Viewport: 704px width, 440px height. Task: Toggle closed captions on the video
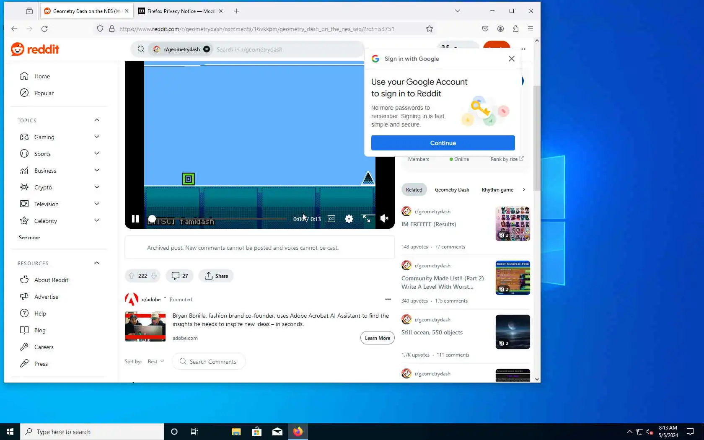click(331, 219)
